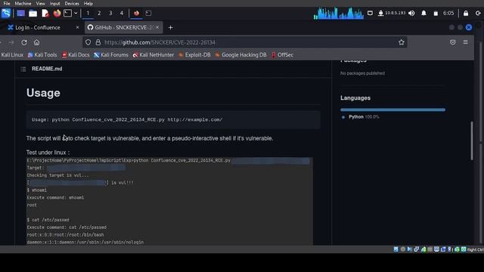The width and height of the screenshot is (484, 272).
Task: Lock the screen with the padlock icon
Action: tap(466, 14)
